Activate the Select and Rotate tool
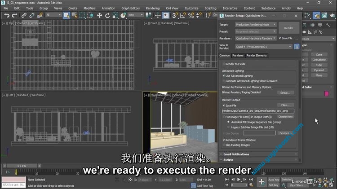337x189 pixels. click(107, 15)
